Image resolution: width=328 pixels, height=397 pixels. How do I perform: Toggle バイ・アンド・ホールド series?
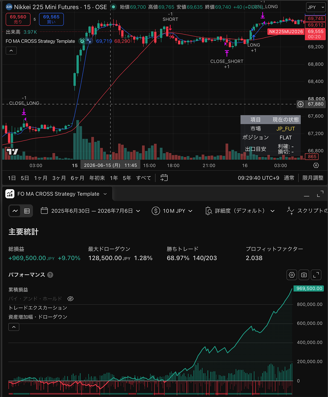35,299
